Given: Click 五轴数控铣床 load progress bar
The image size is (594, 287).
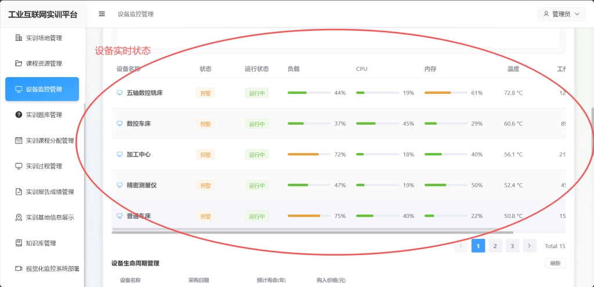Looking at the screenshot, I should (309, 93).
